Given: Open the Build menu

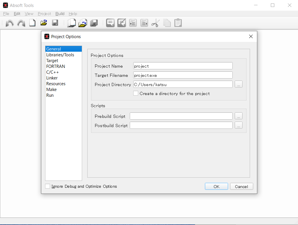Looking at the screenshot, I should click(x=60, y=14).
